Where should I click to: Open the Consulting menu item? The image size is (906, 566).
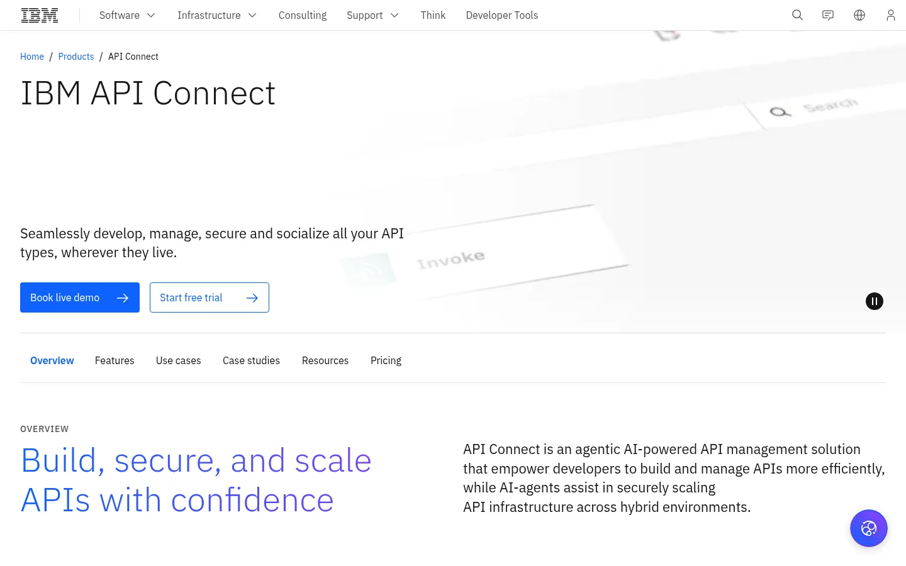[303, 15]
